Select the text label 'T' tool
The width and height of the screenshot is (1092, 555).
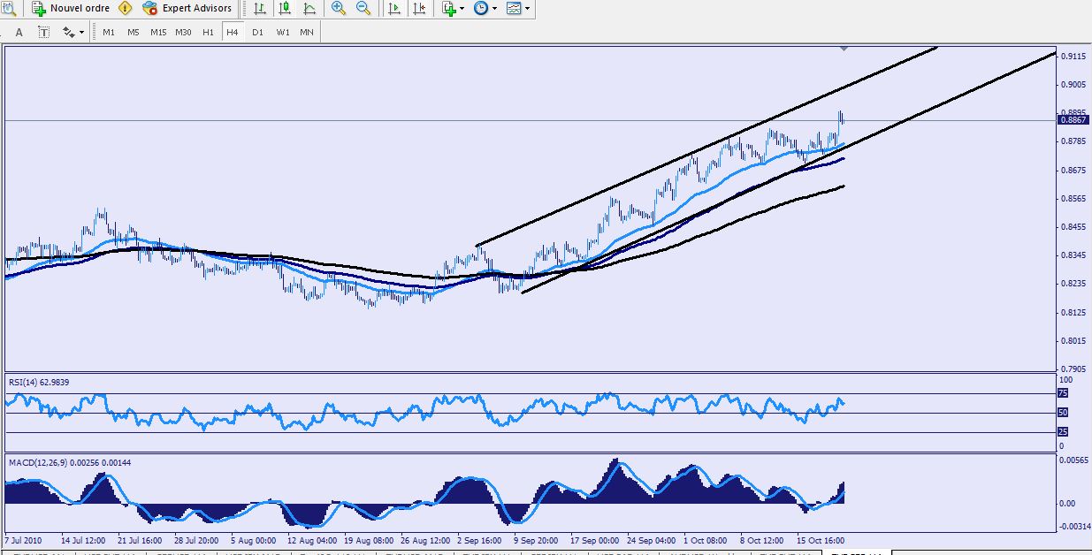coord(43,32)
